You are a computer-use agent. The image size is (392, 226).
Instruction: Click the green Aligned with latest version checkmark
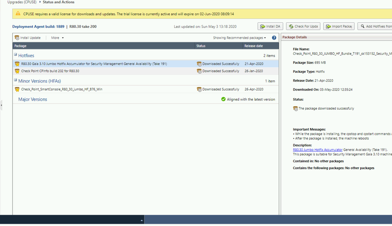(223, 99)
